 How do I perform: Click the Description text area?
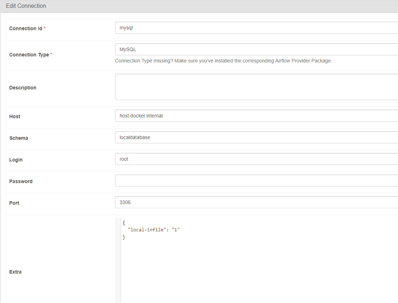coord(256,87)
